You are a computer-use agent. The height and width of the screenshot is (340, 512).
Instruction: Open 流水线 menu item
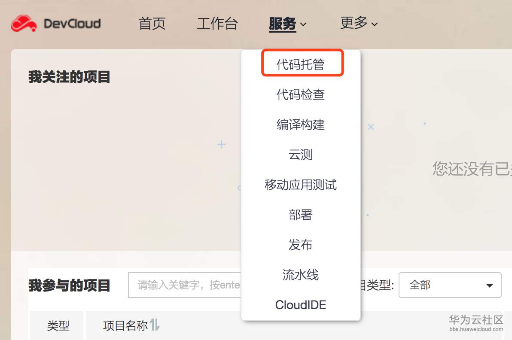click(x=301, y=275)
